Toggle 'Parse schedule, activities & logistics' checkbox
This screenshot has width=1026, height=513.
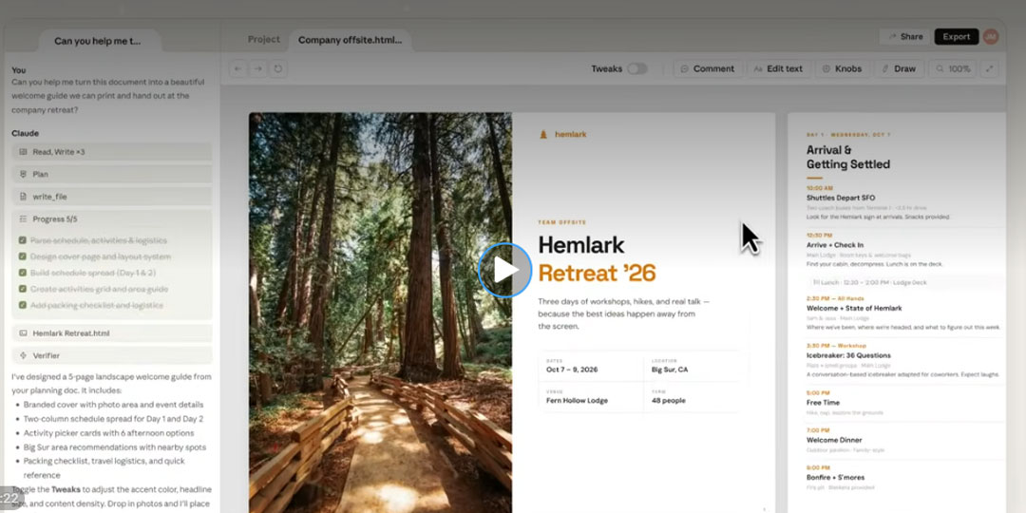click(x=23, y=240)
